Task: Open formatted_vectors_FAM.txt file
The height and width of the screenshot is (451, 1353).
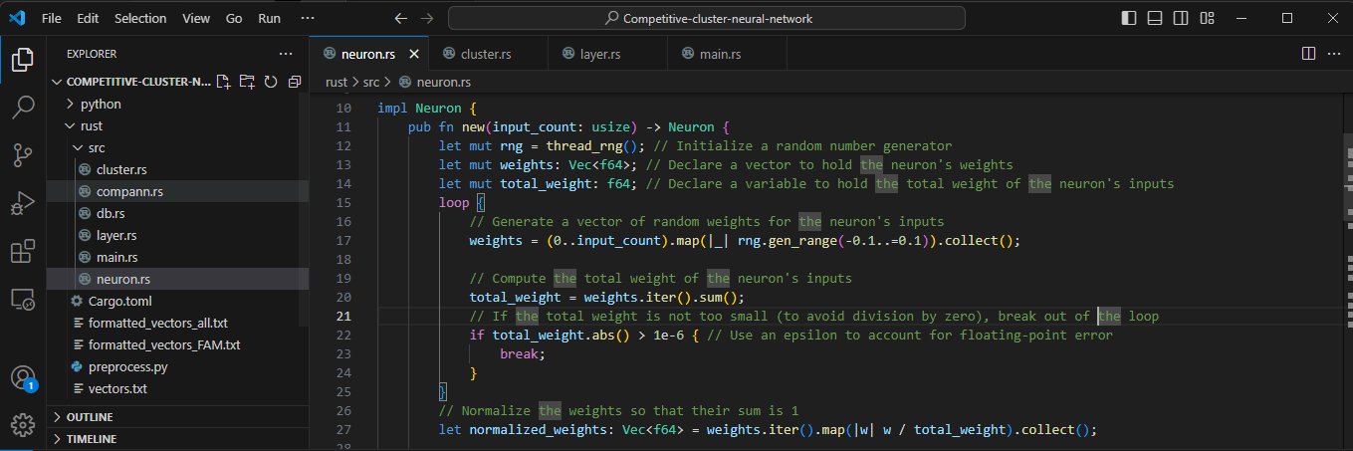Action: (x=178, y=345)
